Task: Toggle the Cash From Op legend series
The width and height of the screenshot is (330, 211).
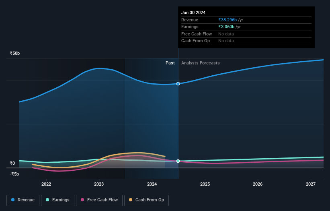Action: (146, 200)
